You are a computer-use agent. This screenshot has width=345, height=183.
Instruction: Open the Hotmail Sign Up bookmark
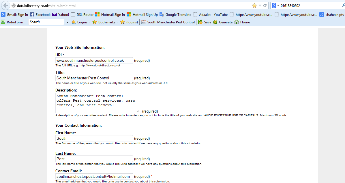click(142, 14)
